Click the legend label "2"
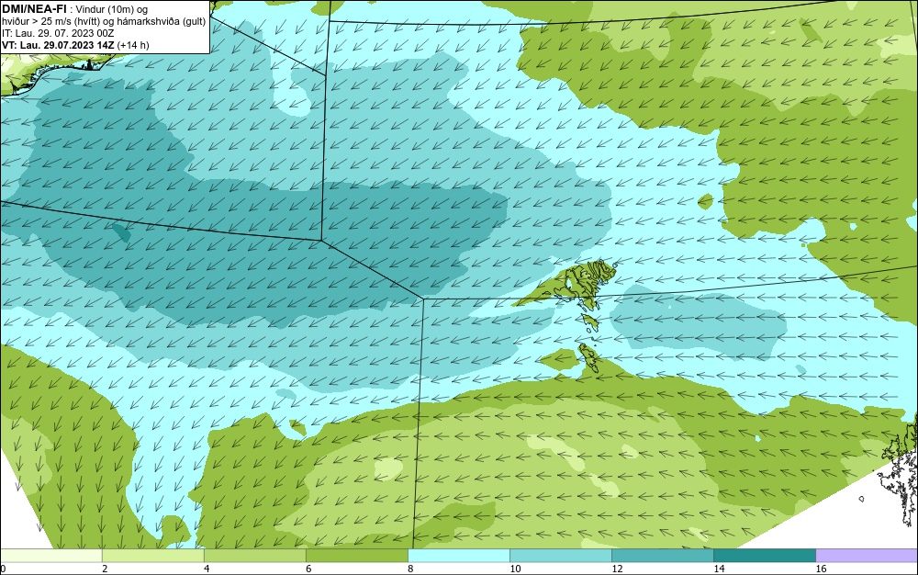 click(105, 569)
